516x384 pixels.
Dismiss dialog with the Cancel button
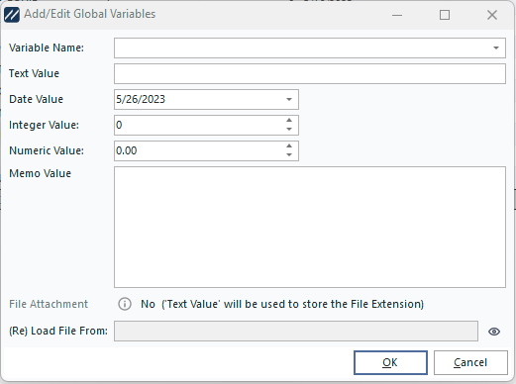(x=470, y=362)
